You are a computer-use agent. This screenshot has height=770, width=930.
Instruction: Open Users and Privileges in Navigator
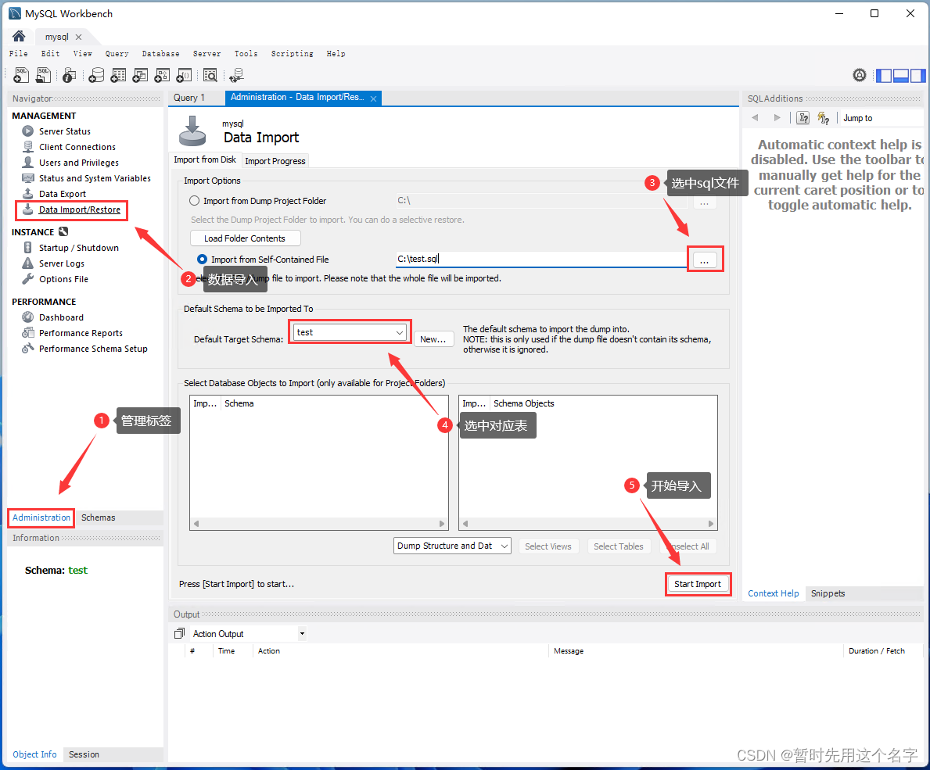point(79,163)
